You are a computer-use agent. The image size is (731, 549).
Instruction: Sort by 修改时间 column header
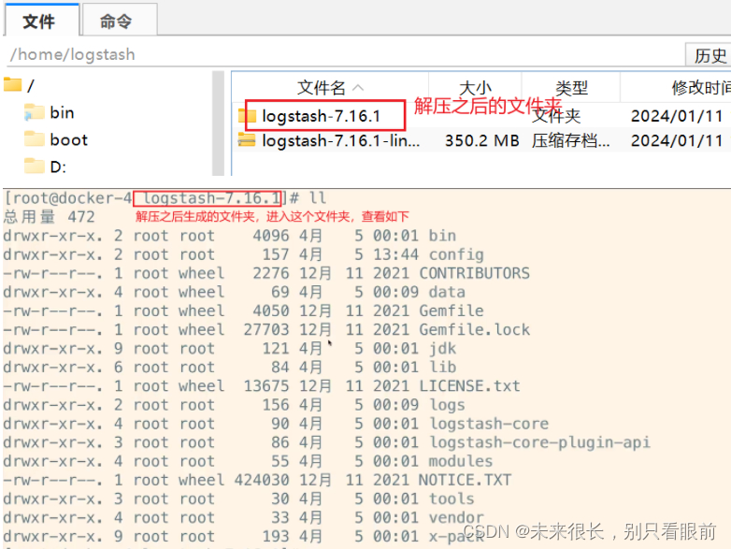coord(701,87)
